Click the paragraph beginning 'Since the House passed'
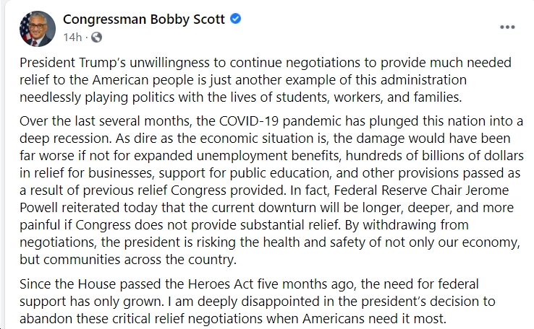 point(257,302)
